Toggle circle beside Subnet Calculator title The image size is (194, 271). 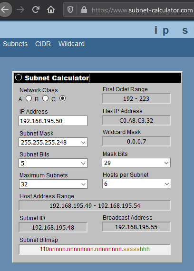click(19, 77)
